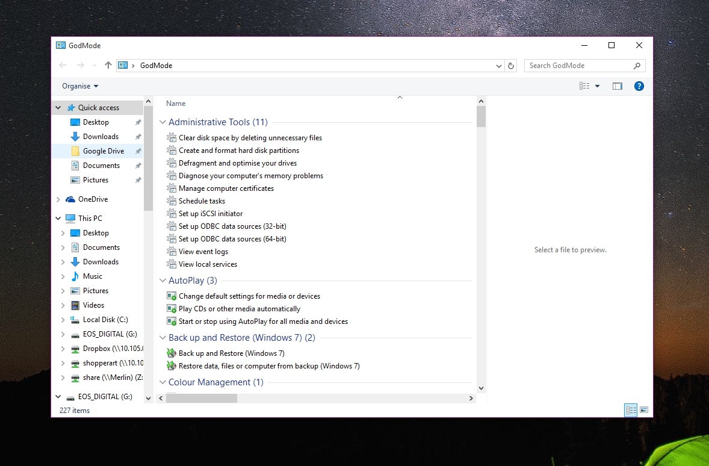Select Clear disk space by deleting files
The height and width of the screenshot is (466, 709).
tap(250, 137)
